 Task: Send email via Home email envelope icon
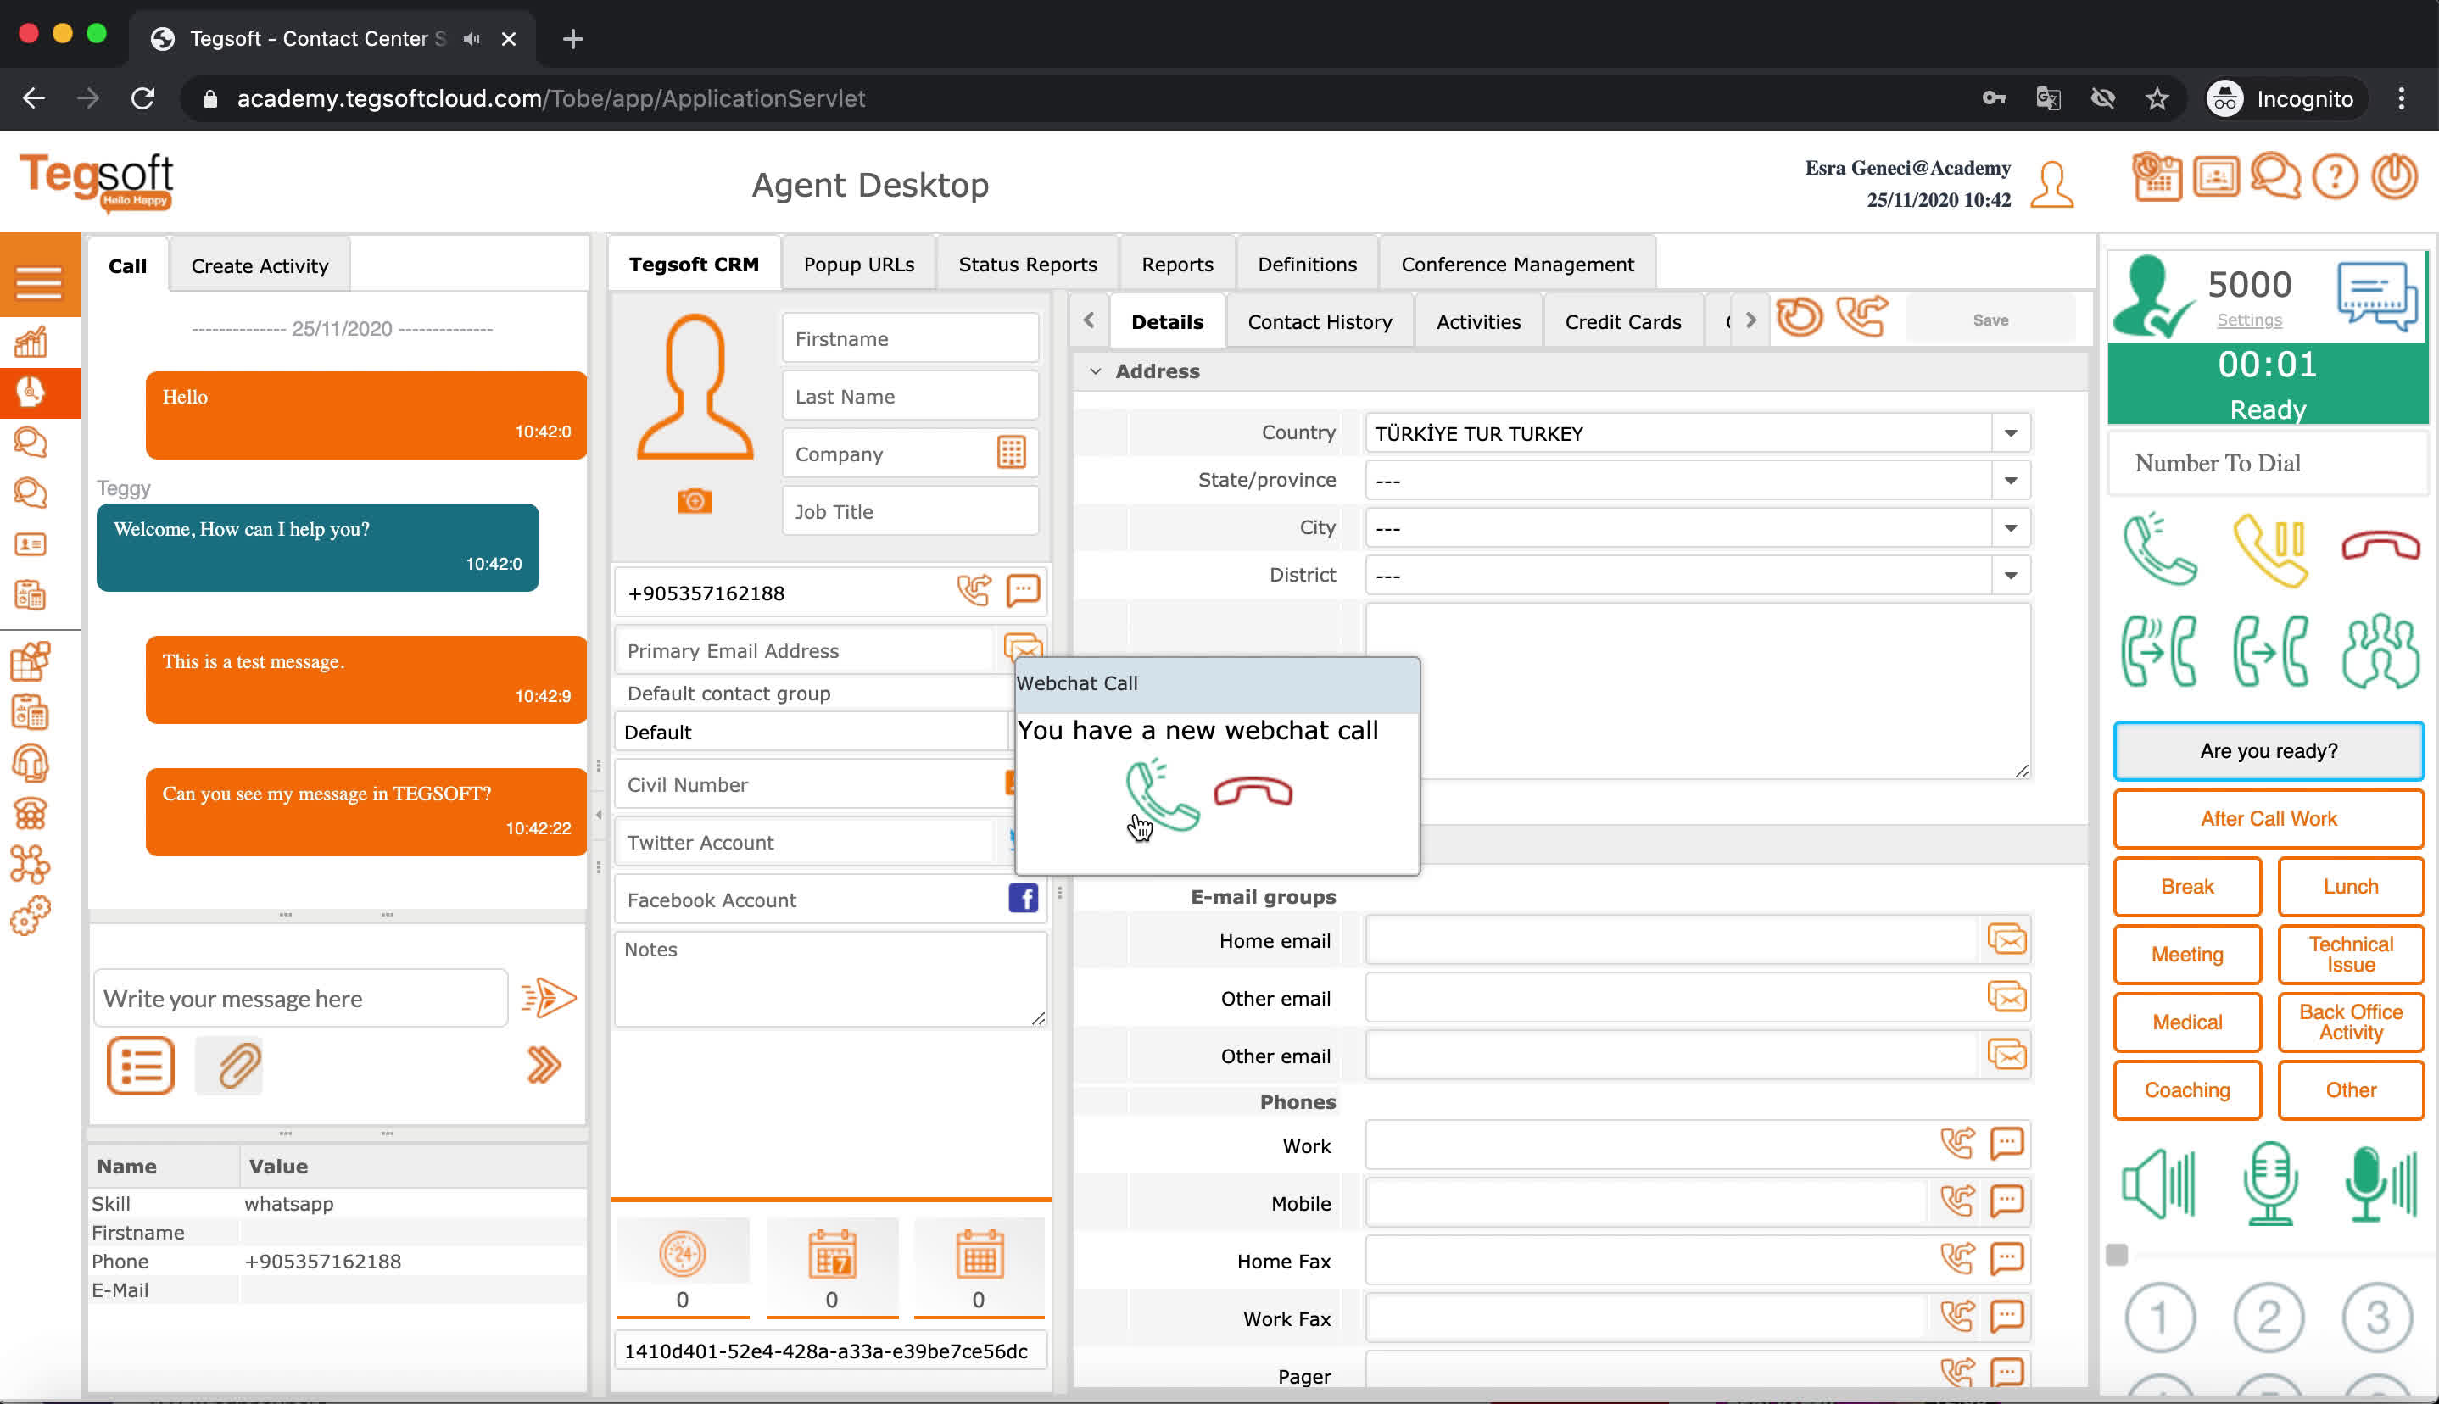[2007, 939]
